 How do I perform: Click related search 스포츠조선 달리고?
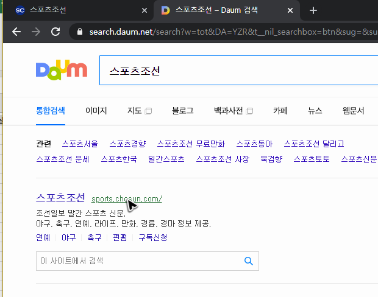pos(314,144)
